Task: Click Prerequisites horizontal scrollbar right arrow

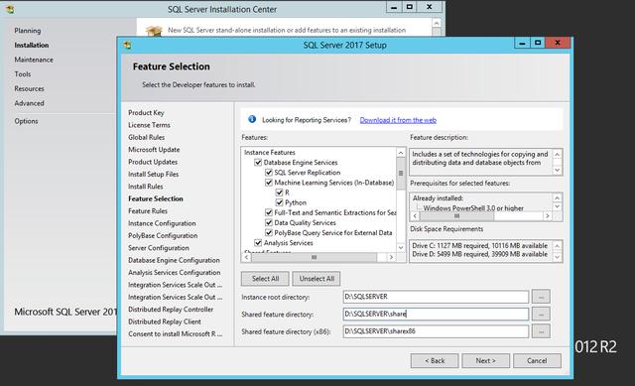Action: tap(547, 216)
